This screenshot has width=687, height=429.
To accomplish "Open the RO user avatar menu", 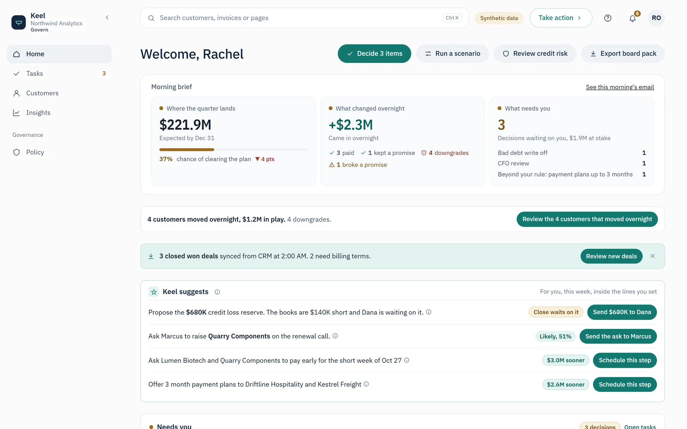I will (x=656, y=18).
